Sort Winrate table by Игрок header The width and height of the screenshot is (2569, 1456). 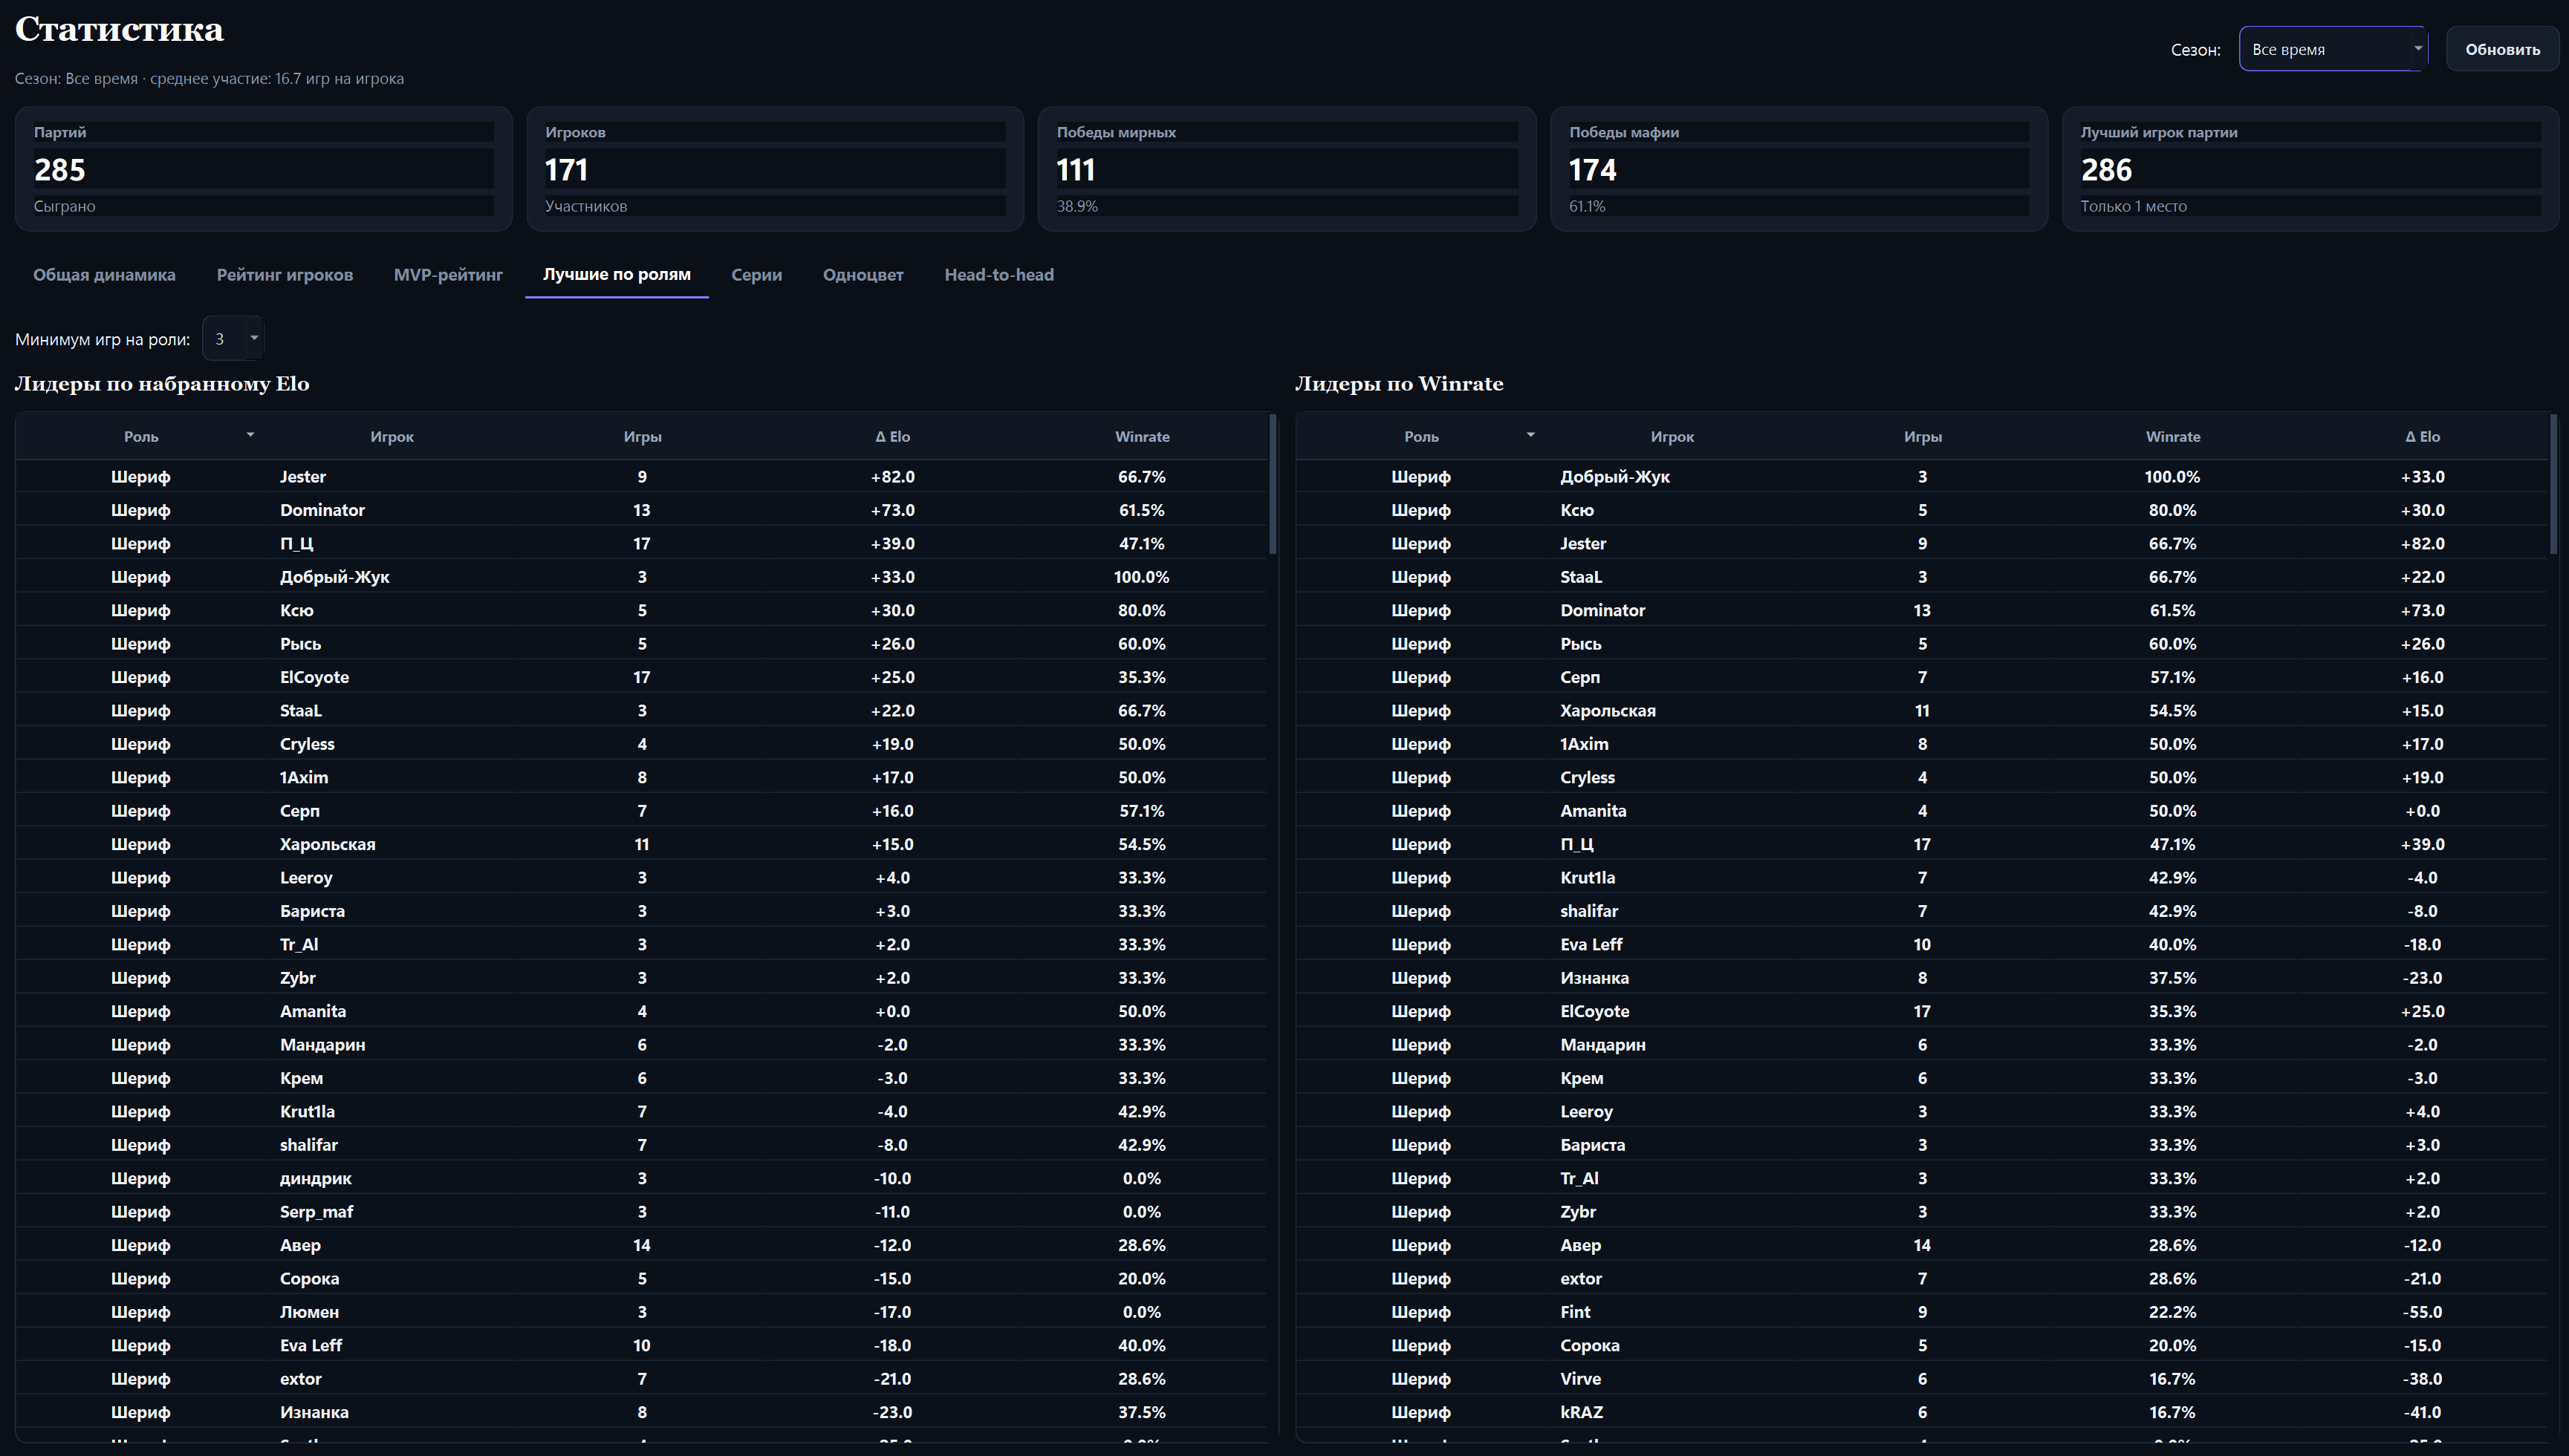(1672, 437)
